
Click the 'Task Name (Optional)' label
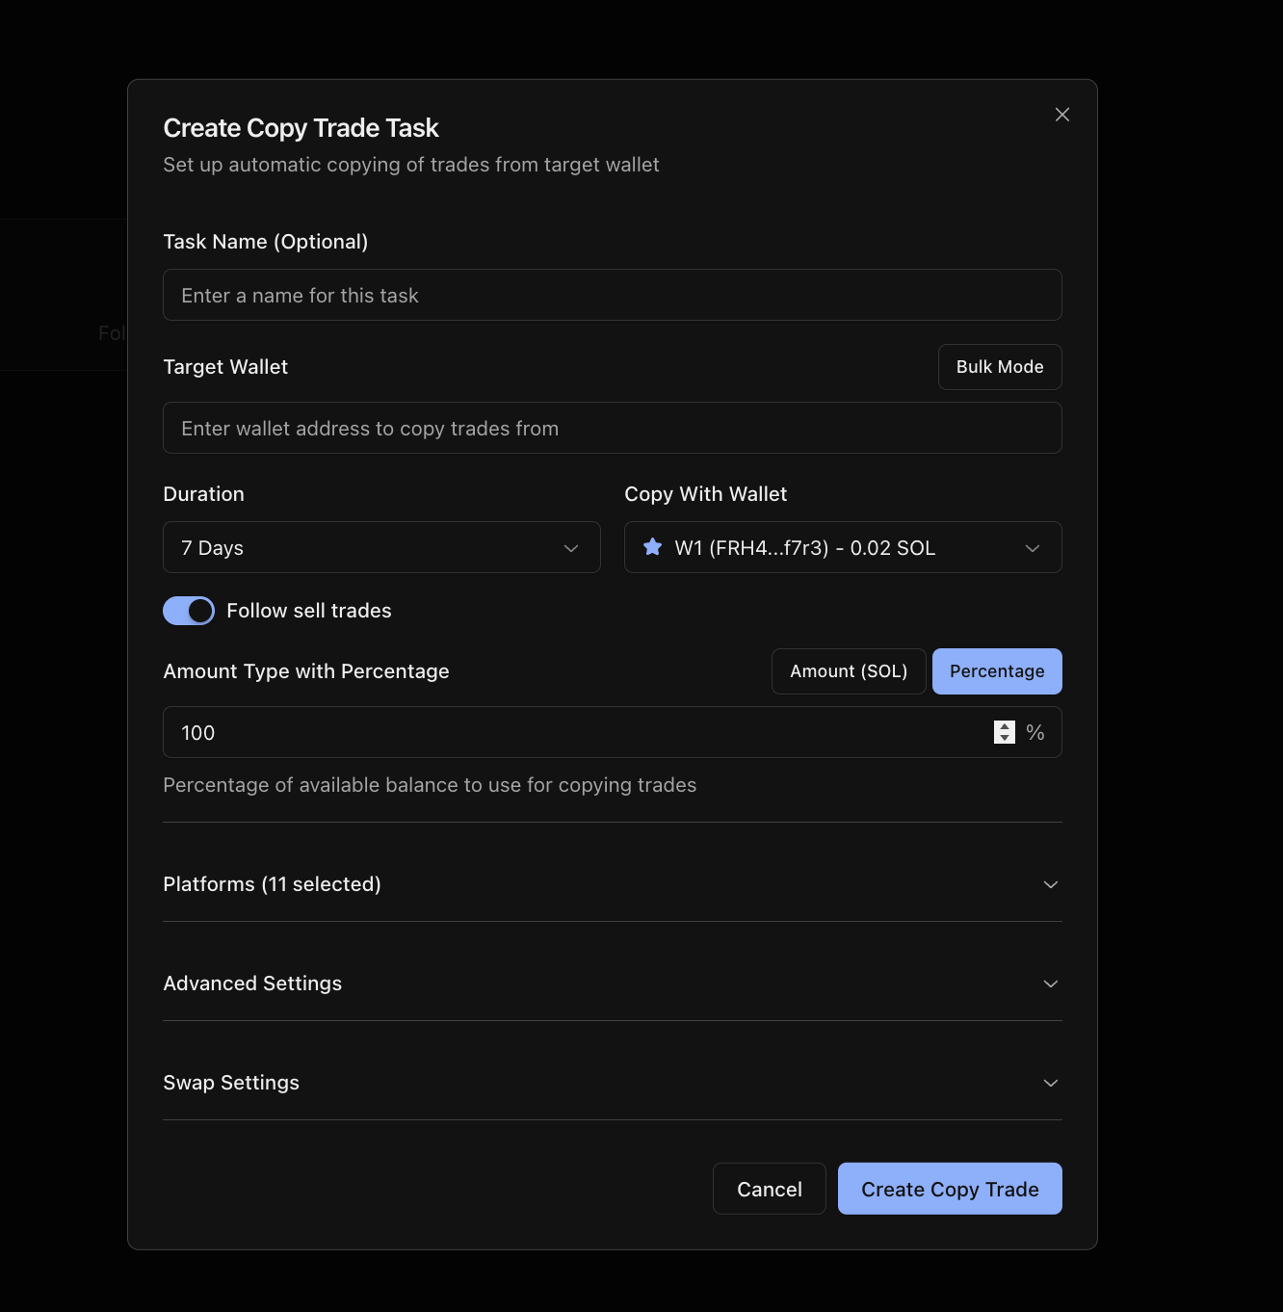tap(266, 242)
